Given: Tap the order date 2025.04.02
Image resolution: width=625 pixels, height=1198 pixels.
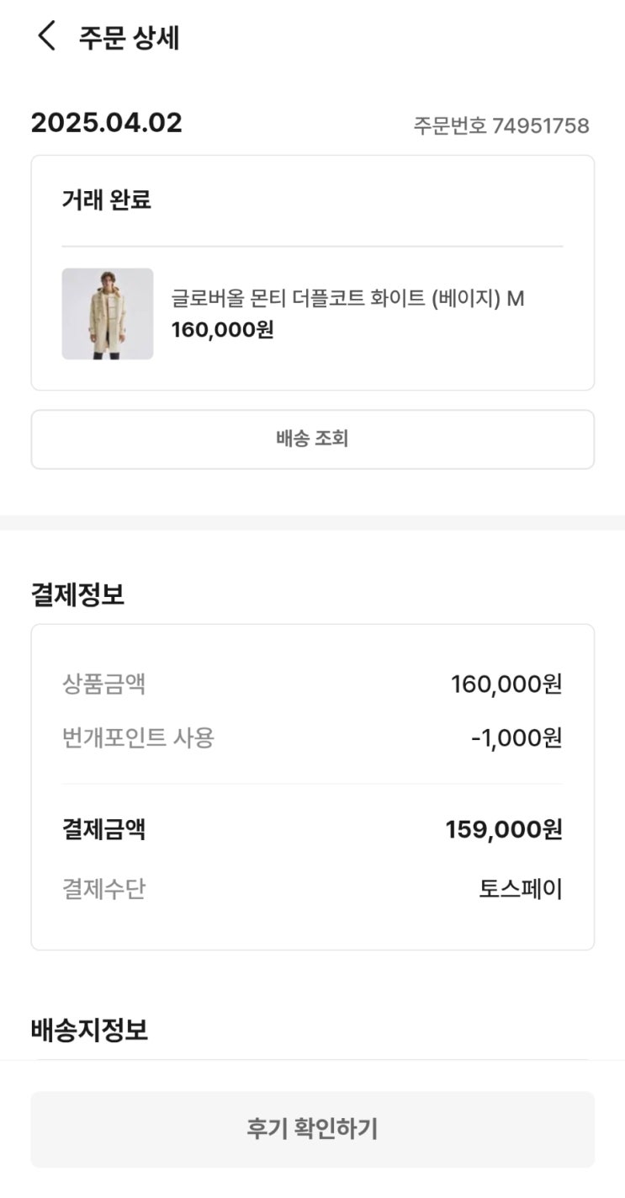Looking at the screenshot, I should [x=107, y=124].
